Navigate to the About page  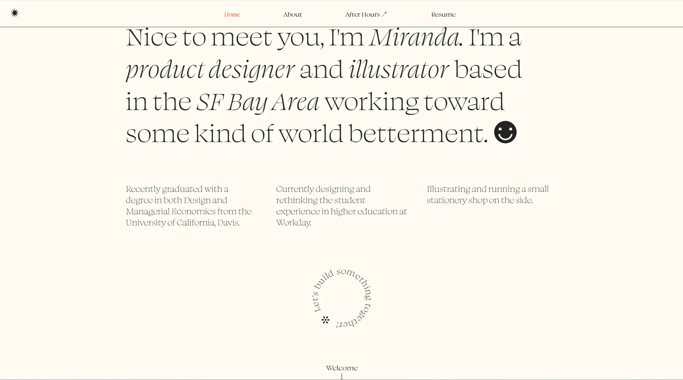[x=292, y=14]
